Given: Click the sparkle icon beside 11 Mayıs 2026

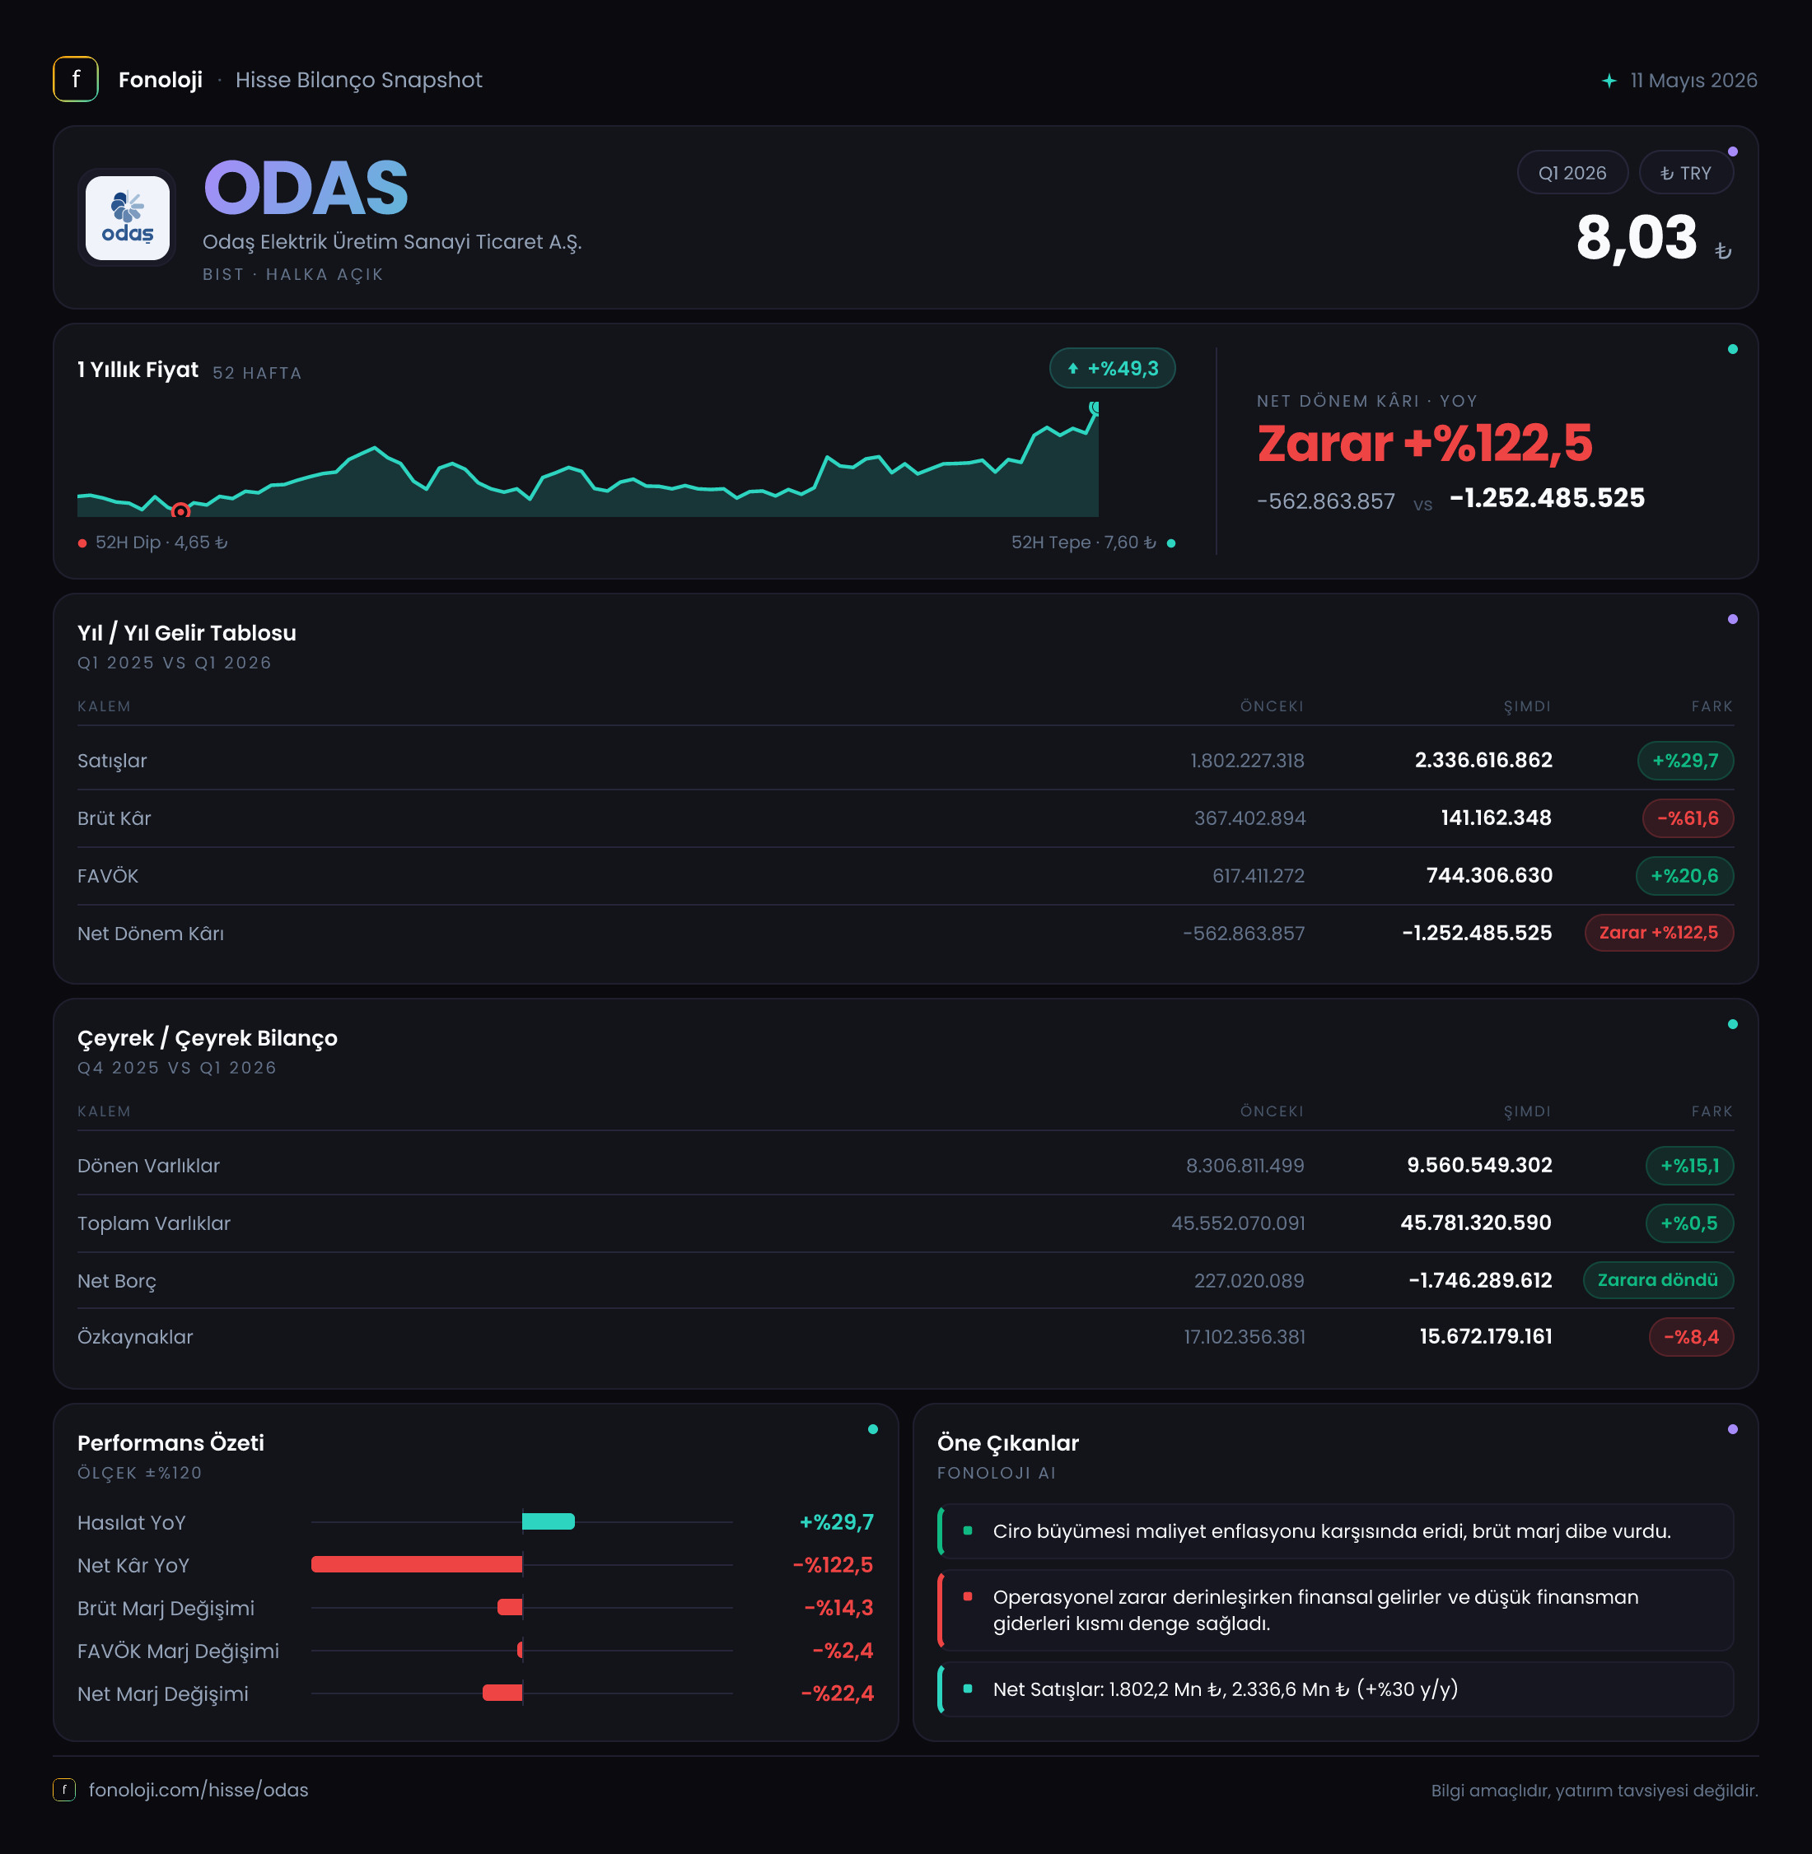Looking at the screenshot, I should tap(1609, 81).
